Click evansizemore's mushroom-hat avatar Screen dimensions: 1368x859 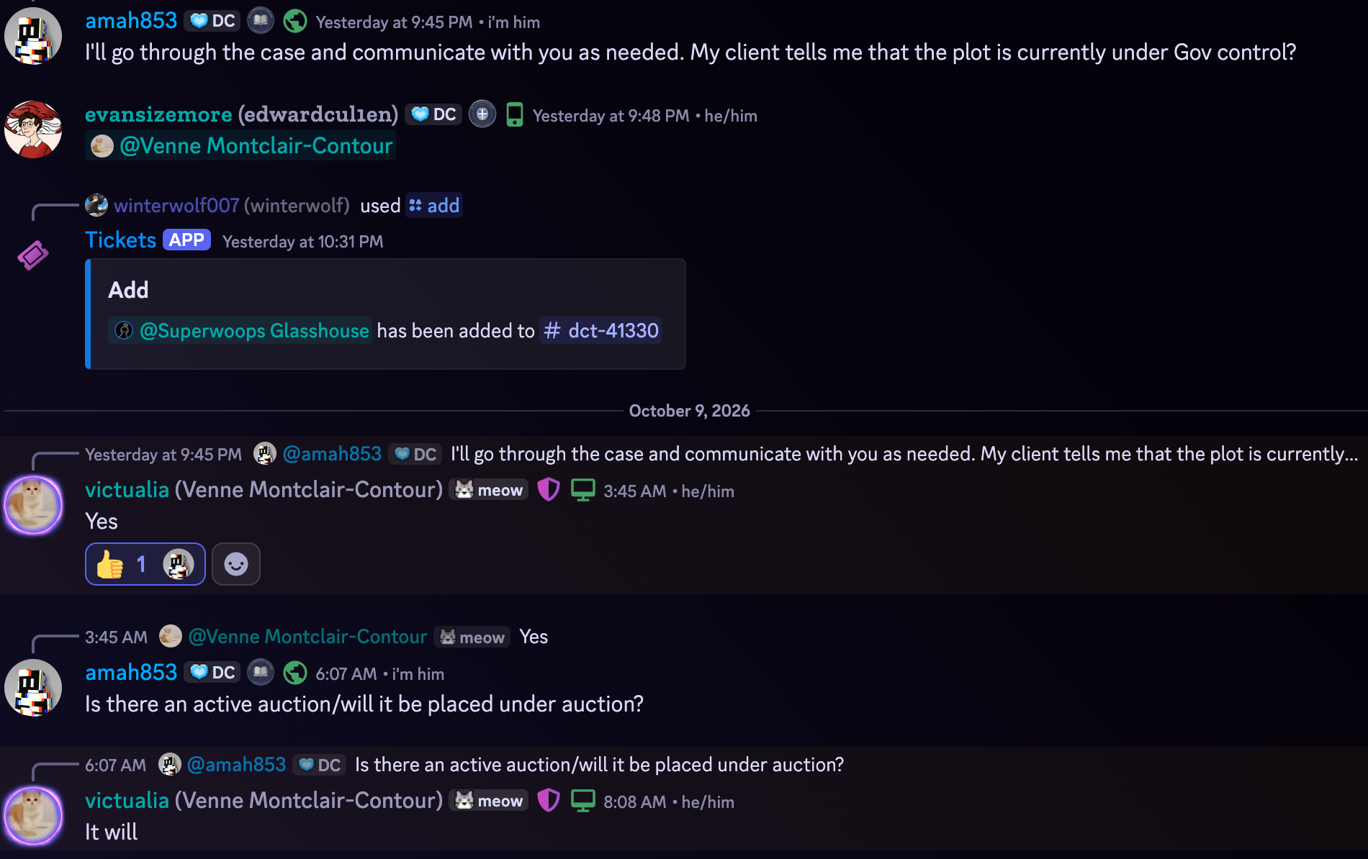(33, 129)
